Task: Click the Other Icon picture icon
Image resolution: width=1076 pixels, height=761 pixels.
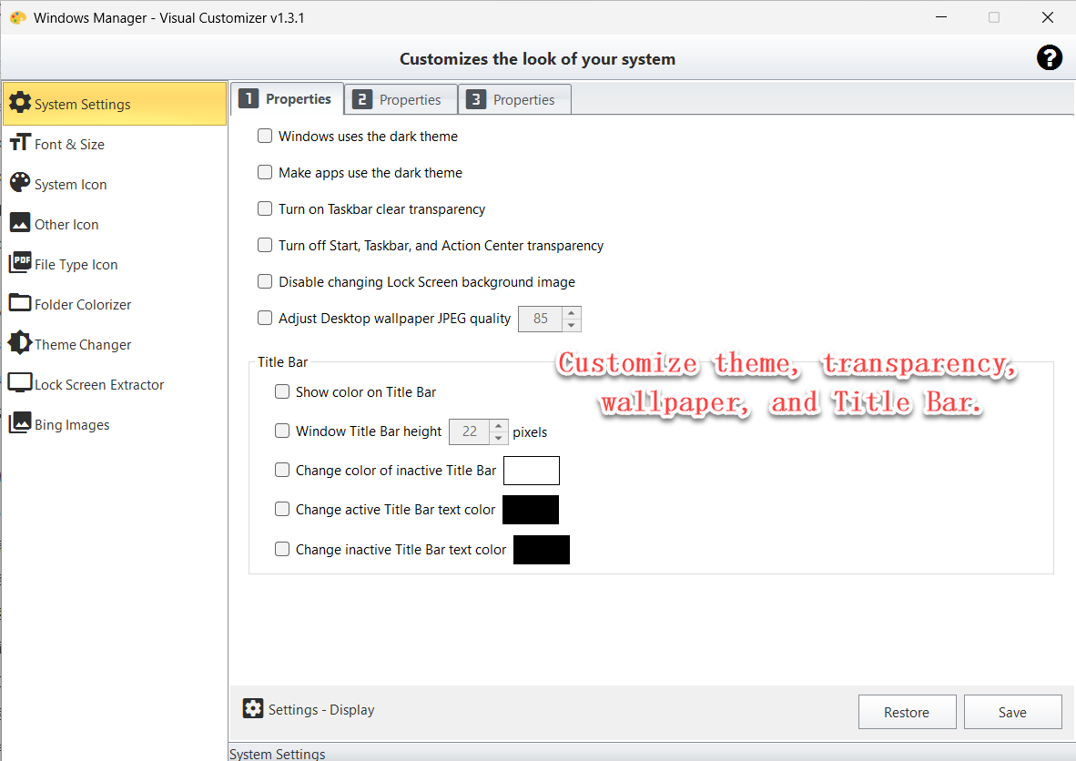Action: point(20,222)
